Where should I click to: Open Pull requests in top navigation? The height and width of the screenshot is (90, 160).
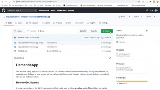coord(44,10)
